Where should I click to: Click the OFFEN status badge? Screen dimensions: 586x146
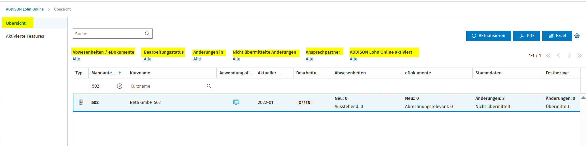pos(304,103)
